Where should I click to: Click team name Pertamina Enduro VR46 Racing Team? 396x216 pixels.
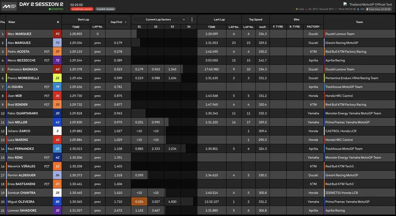coord(352,78)
